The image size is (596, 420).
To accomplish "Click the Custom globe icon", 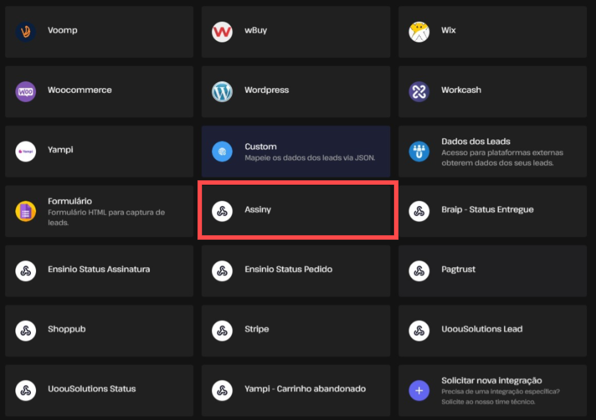I will point(222,151).
